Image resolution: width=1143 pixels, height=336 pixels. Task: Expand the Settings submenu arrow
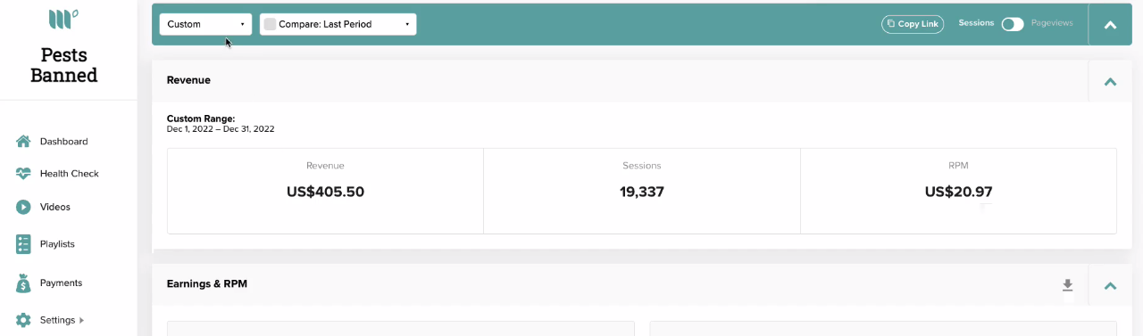(x=82, y=320)
